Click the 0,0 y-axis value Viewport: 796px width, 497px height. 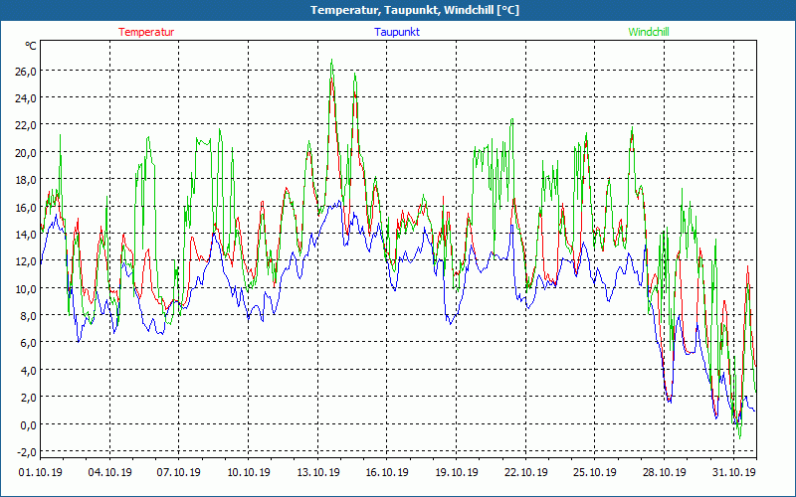26,424
